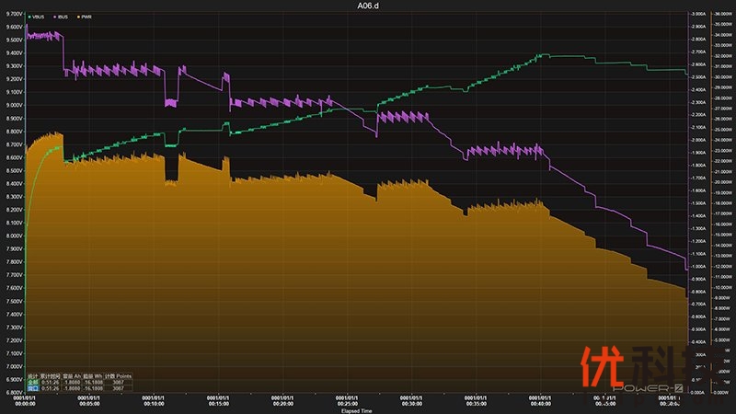Image resolution: width=736 pixels, height=414 pixels.
Task: Click the chart title A06.d
Action: [x=368, y=6]
